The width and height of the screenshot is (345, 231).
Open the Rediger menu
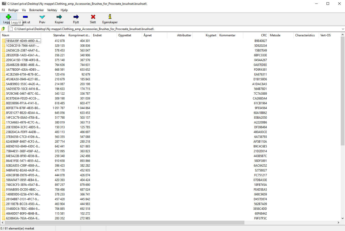point(13,10)
